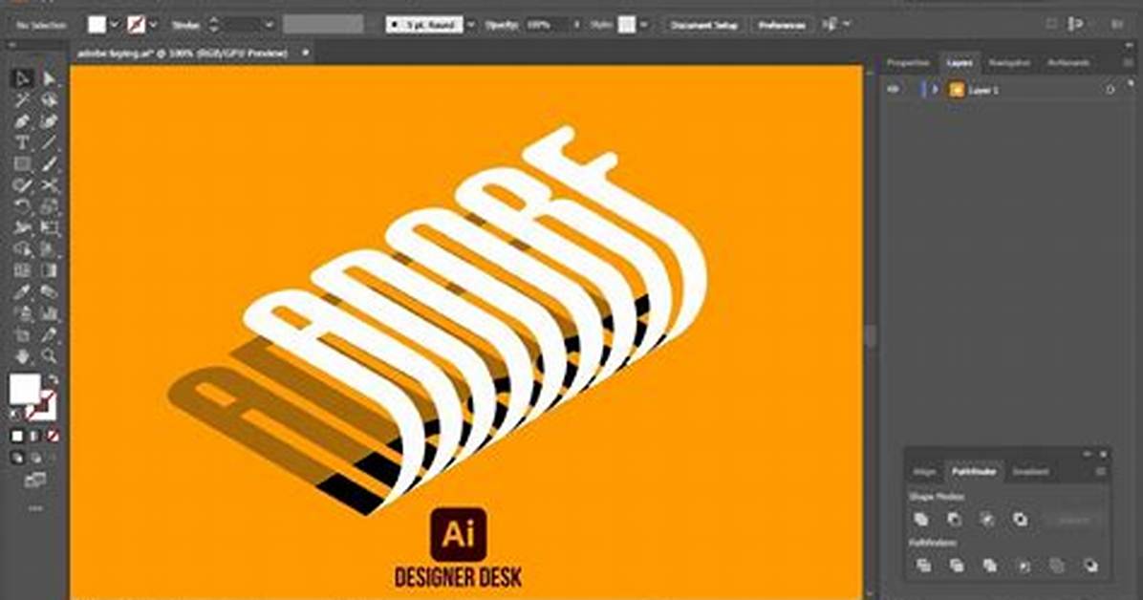The width and height of the screenshot is (1143, 600).
Task: Select Draw Normal drawing mode
Action: click(17, 458)
